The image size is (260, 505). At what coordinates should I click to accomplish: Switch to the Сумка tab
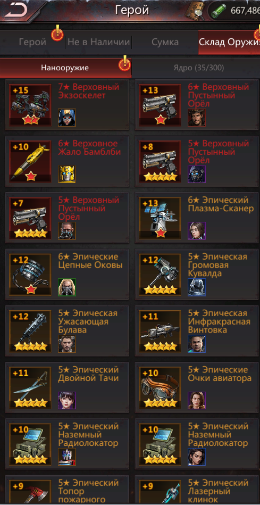click(165, 42)
